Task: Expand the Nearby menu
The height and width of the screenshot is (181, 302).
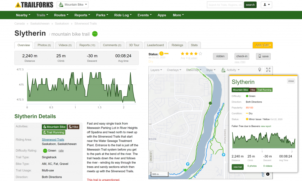Action: pos(23,15)
